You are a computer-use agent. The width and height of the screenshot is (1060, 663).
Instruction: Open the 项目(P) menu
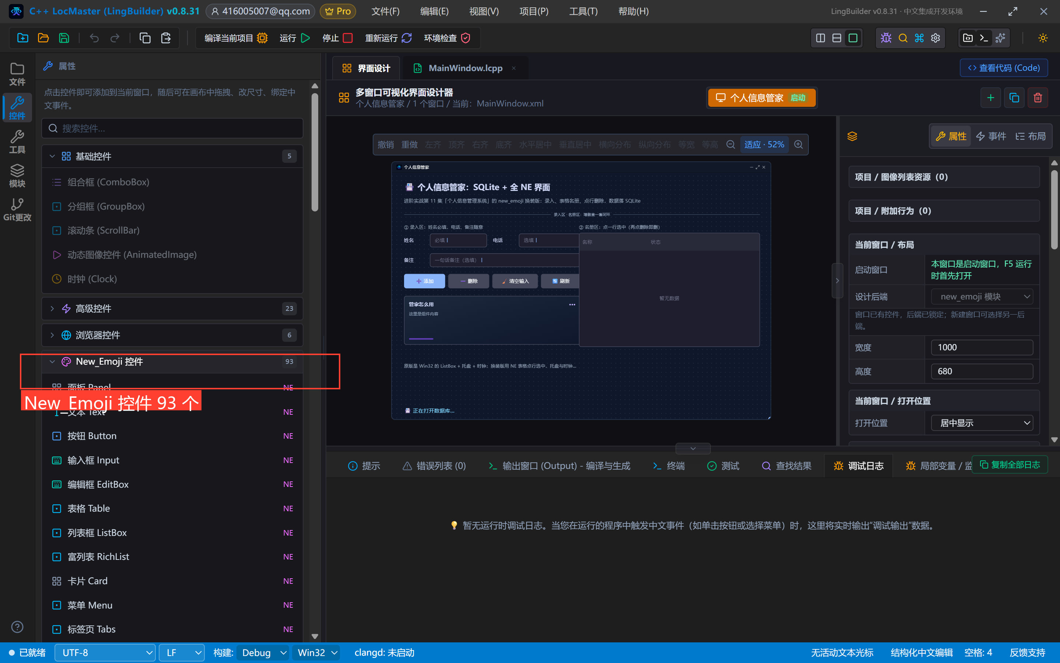pyautogui.click(x=534, y=11)
